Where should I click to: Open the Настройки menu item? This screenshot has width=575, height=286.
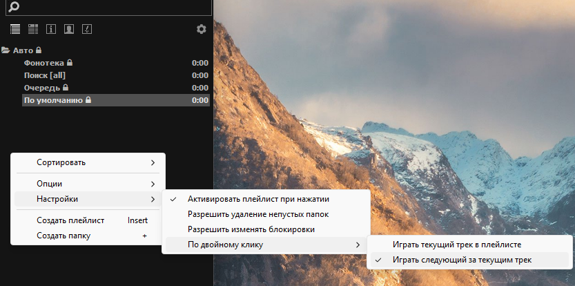[88, 199]
